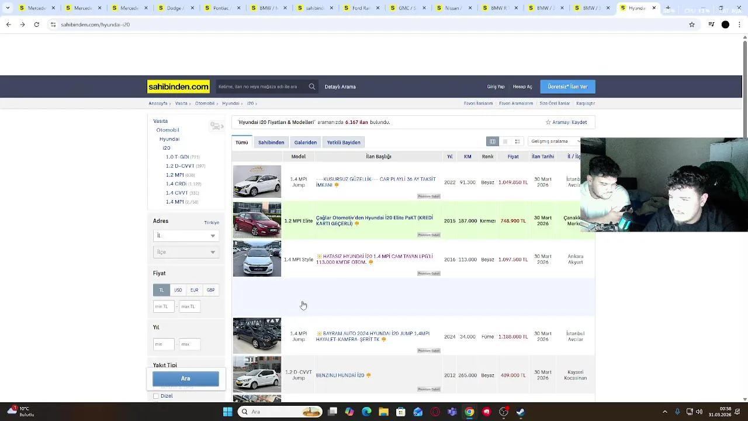The width and height of the screenshot is (748, 421).
Task: Select EUR currency for price
Action: pos(194,290)
